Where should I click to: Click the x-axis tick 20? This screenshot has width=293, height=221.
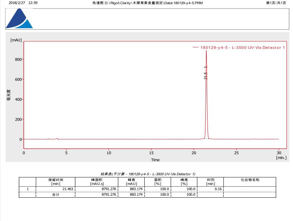coord(194,153)
